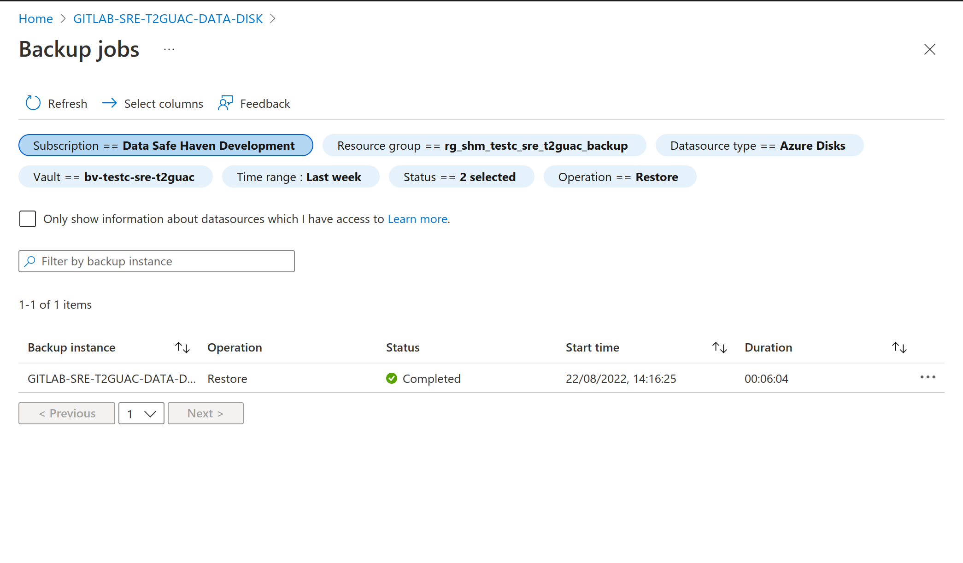Click the Status column header
The width and height of the screenshot is (963, 563).
point(403,347)
